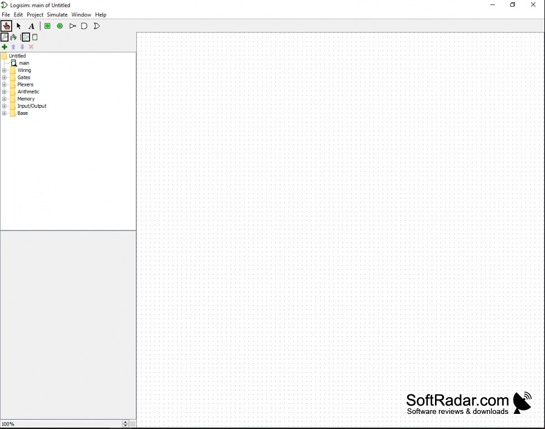Click the main circuit magnifier icon
This screenshot has width=545, height=429.
click(x=13, y=63)
